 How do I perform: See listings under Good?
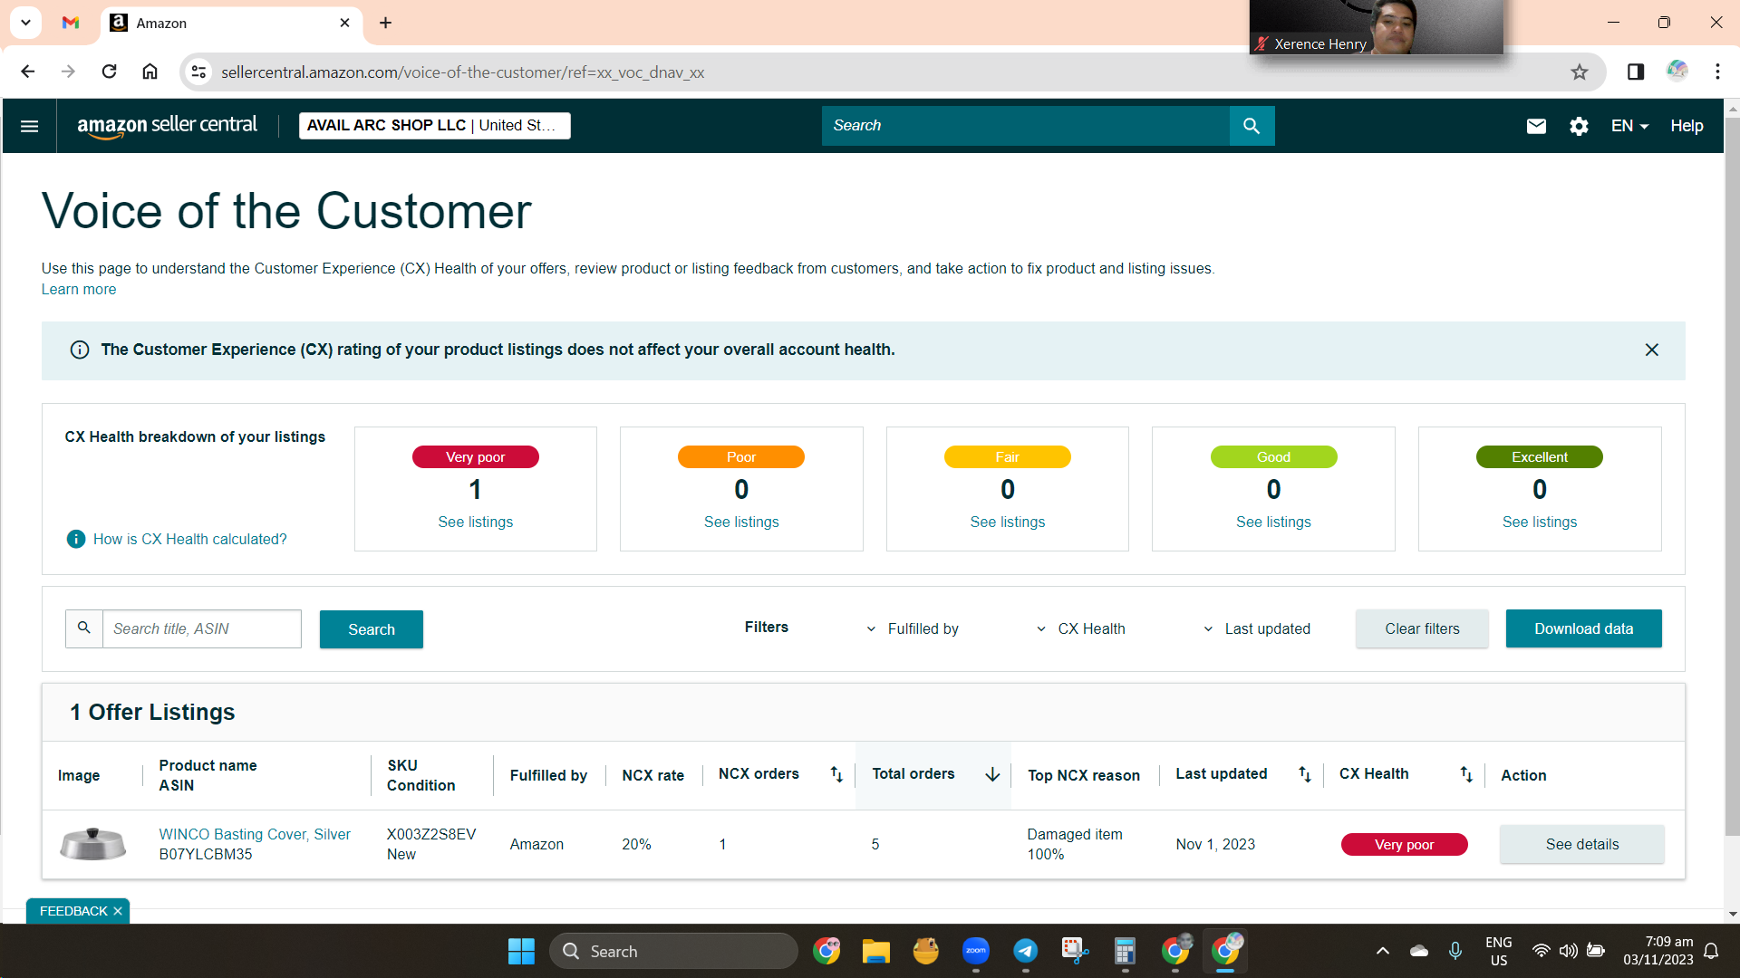click(x=1273, y=523)
